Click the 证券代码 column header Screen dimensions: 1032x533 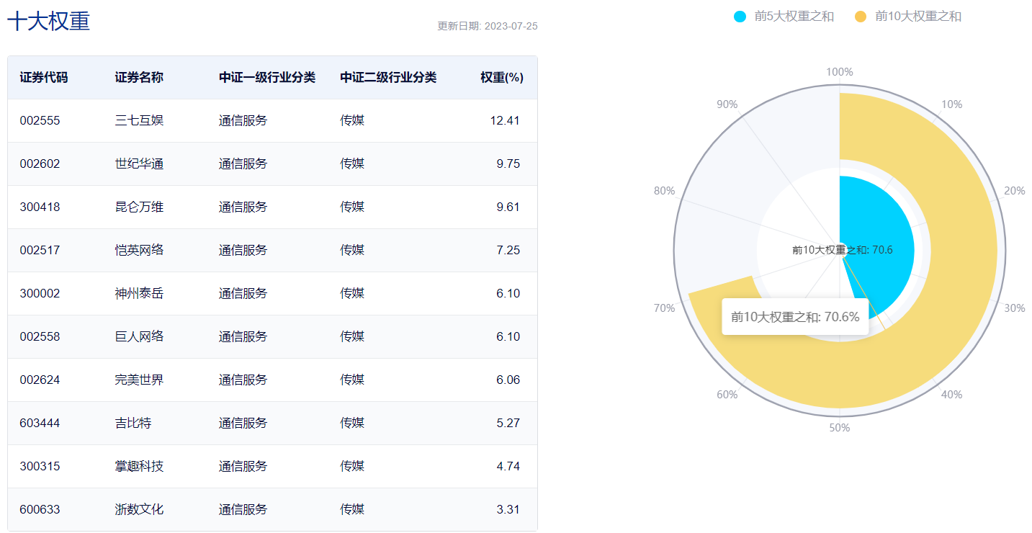click(44, 77)
